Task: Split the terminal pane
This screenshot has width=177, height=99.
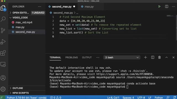Action: [153, 57]
